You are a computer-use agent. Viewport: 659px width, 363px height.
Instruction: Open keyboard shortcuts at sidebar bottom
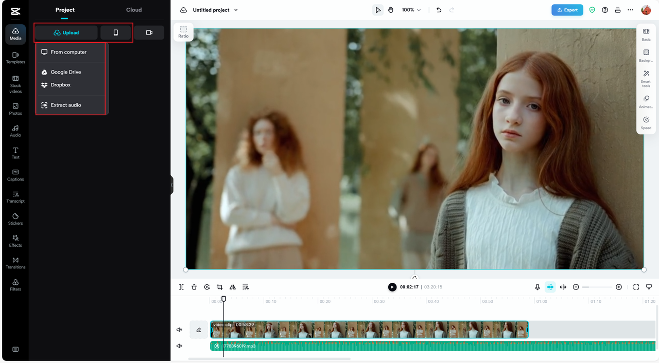(15, 349)
